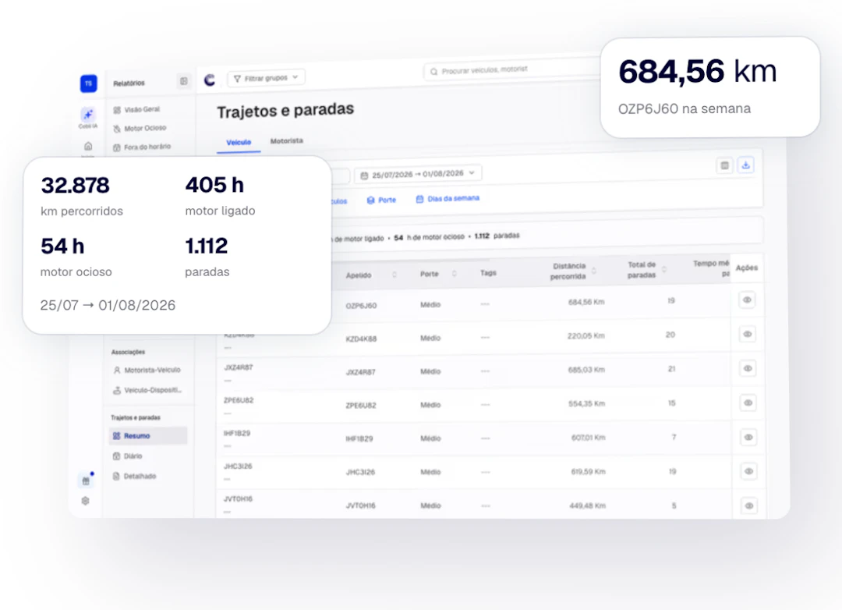Click the blue download report icon
The height and width of the screenshot is (610, 842).
click(746, 165)
